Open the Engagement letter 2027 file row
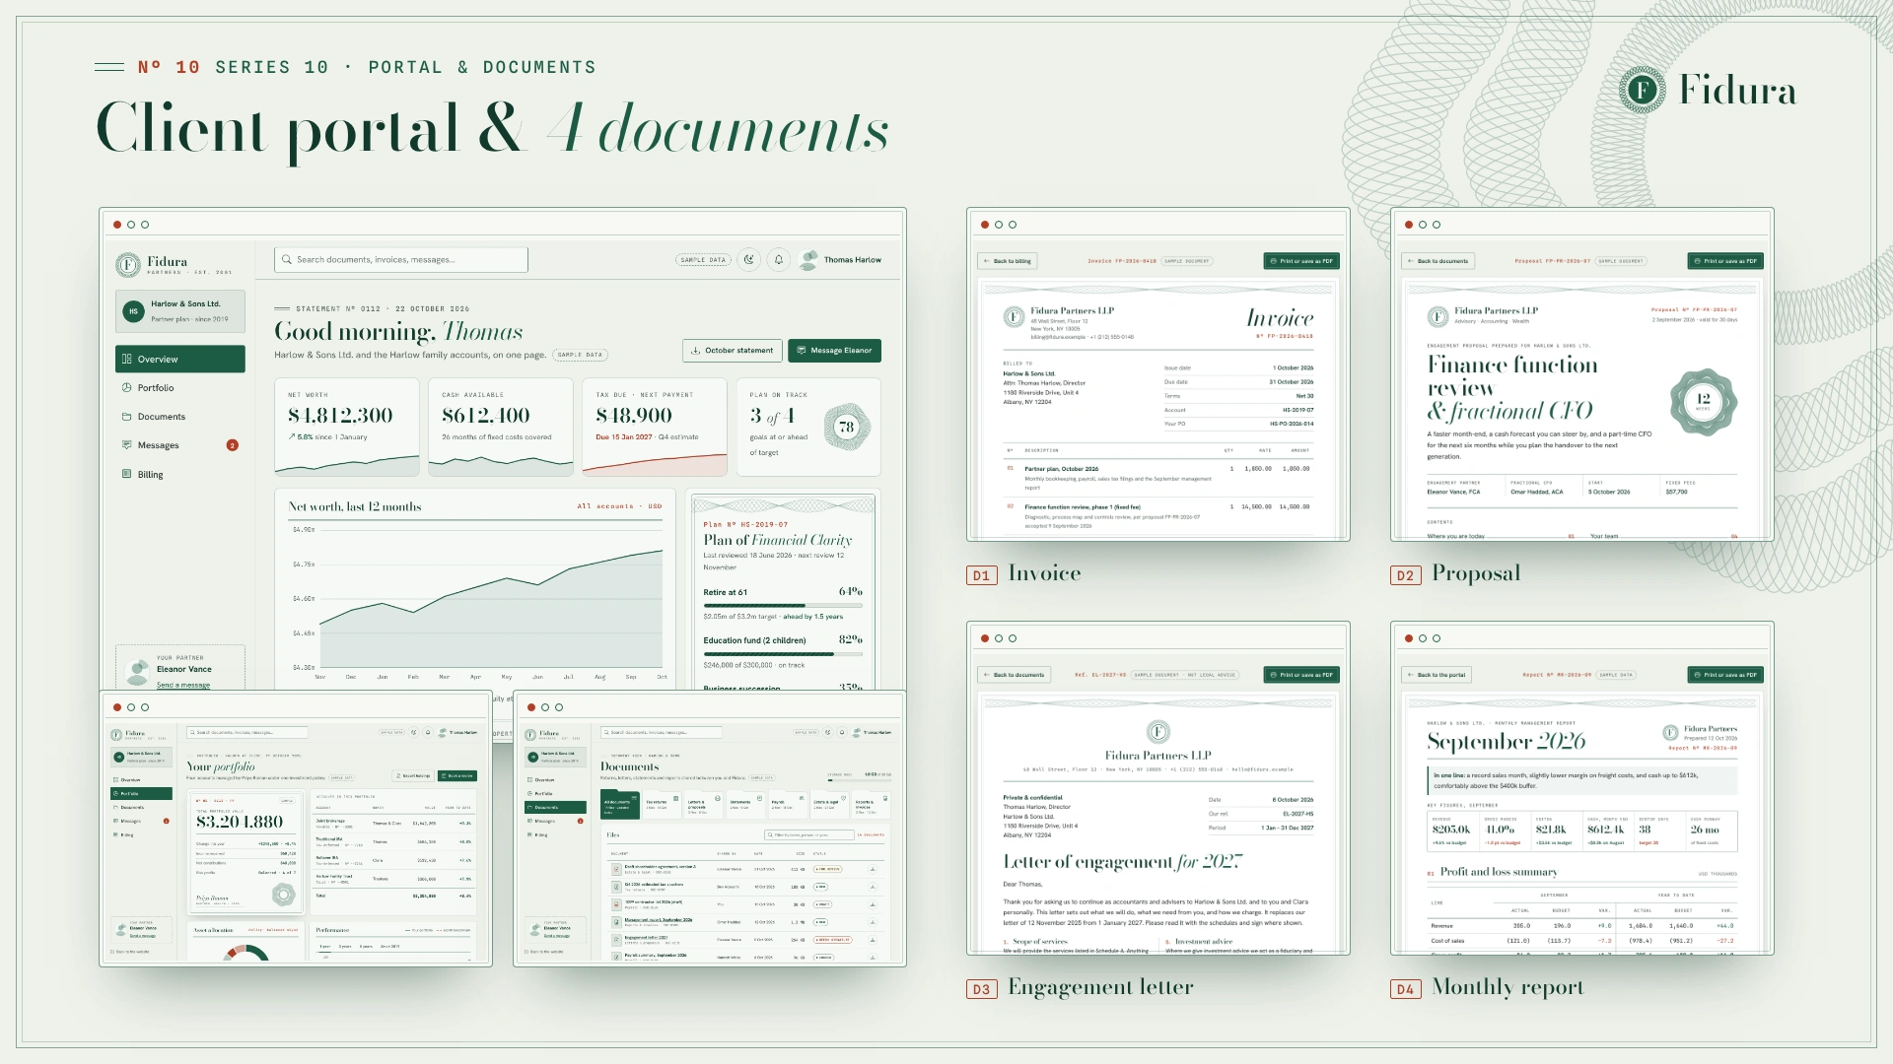This screenshot has height=1064, width=1893. [x=745, y=939]
